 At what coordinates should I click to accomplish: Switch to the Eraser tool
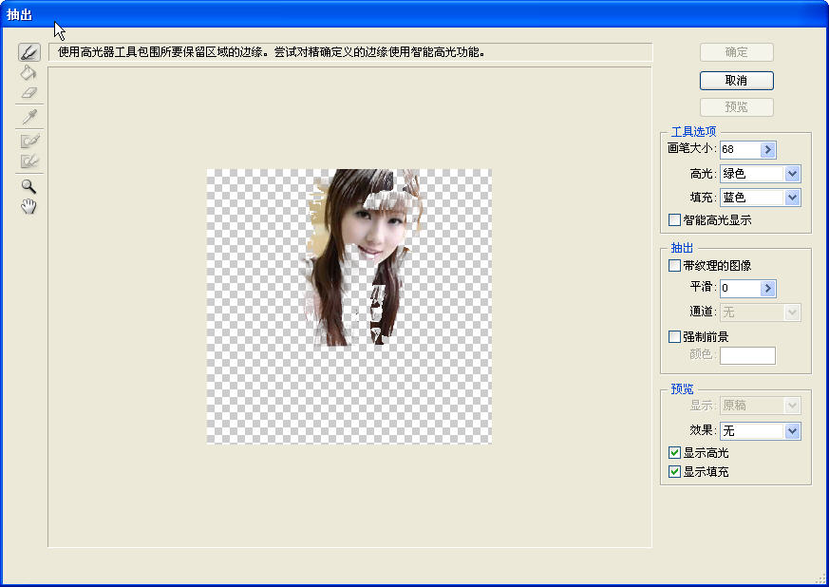28,92
